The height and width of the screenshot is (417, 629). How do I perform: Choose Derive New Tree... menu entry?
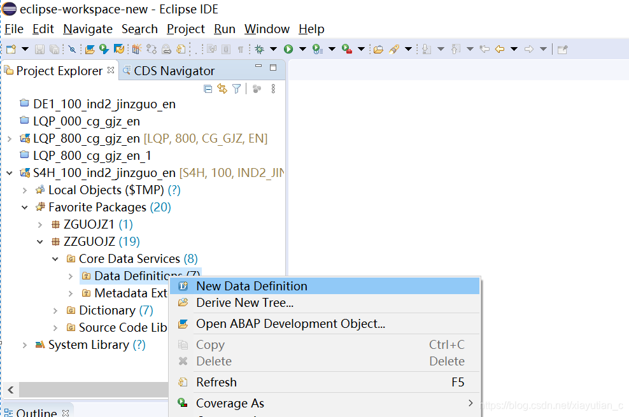(325, 303)
